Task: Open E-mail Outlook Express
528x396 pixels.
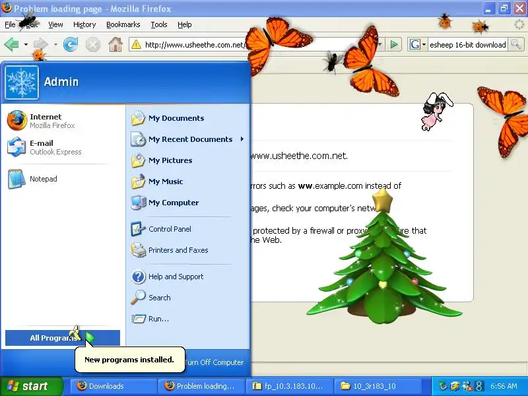Action: coord(63,147)
